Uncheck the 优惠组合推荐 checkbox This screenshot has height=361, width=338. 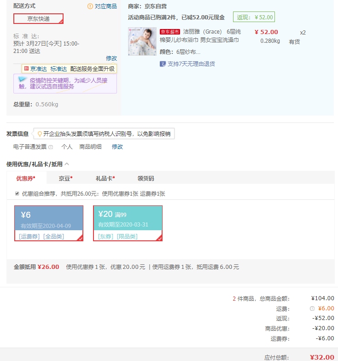pyautogui.click(x=17, y=193)
